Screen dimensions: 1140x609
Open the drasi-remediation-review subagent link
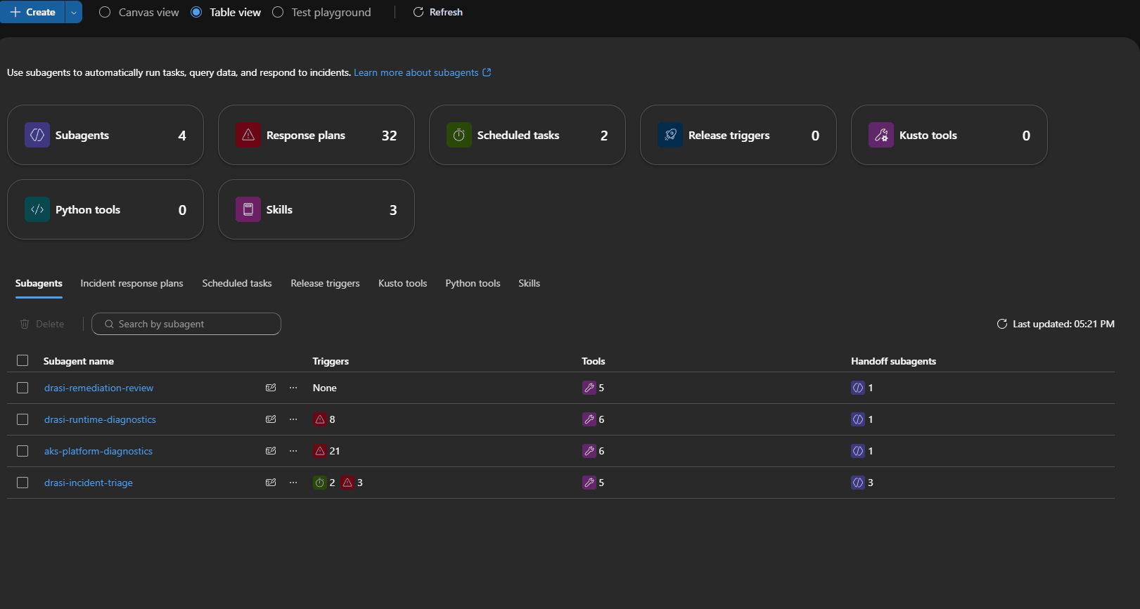click(x=98, y=388)
